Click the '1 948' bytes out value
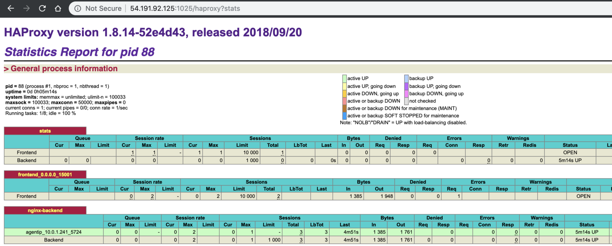Screen dimensions: 612x246 coord(387,196)
